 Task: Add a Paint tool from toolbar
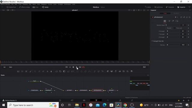click(30, 71)
